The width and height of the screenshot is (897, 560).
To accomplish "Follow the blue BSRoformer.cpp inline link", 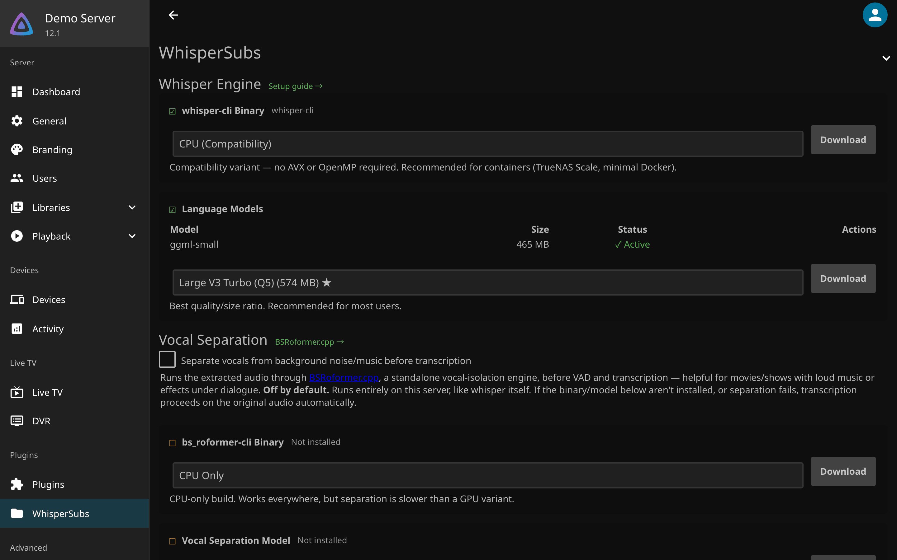I will pos(344,377).
